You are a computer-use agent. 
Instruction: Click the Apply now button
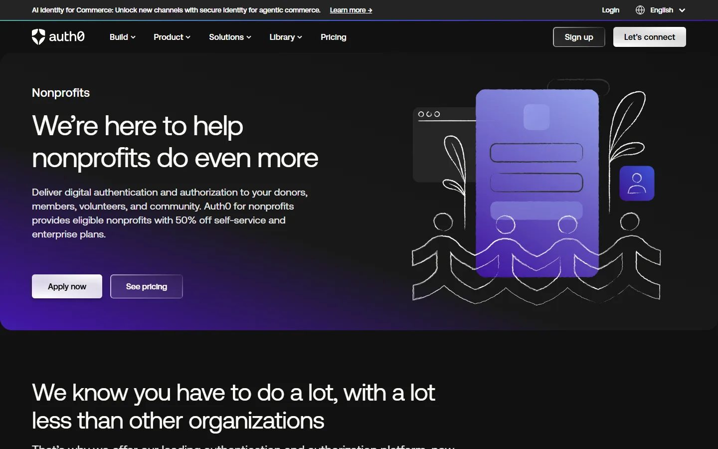pos(67,286)
